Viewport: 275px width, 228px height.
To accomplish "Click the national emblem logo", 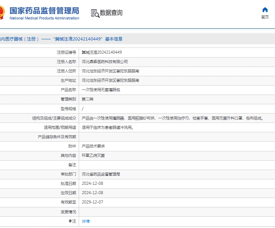I will pyautogui.click(x=2, y=12).
